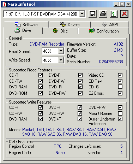The width and height of the screenshot is (133, 164).
Task: Expand the Read Speed dropdown
Action: pos(61,51)
